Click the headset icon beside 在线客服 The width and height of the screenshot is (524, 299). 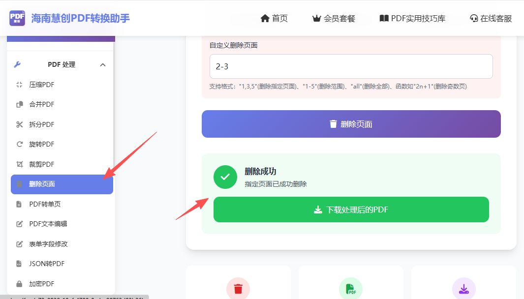[x=473, y=18]
